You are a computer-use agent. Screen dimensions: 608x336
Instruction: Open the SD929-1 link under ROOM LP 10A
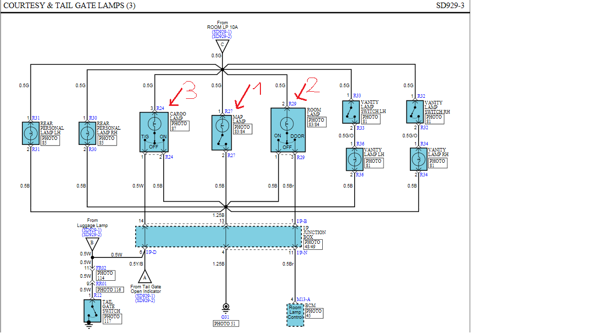[222, 31]
